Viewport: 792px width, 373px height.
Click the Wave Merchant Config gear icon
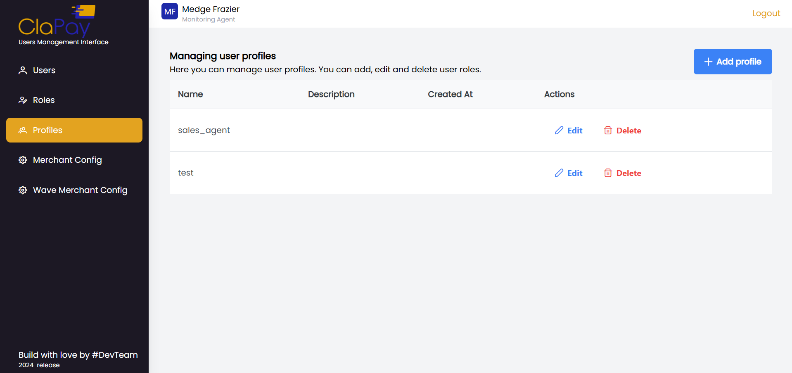[x=23, y=190]
